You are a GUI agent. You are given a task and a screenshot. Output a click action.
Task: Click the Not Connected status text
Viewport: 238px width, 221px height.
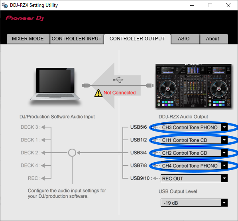(x=120, y=93)
